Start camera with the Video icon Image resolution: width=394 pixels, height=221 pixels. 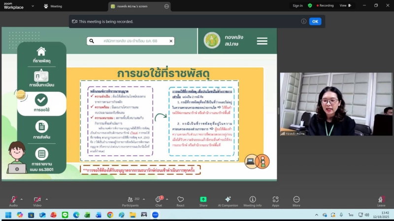click(x=37, y=199)
